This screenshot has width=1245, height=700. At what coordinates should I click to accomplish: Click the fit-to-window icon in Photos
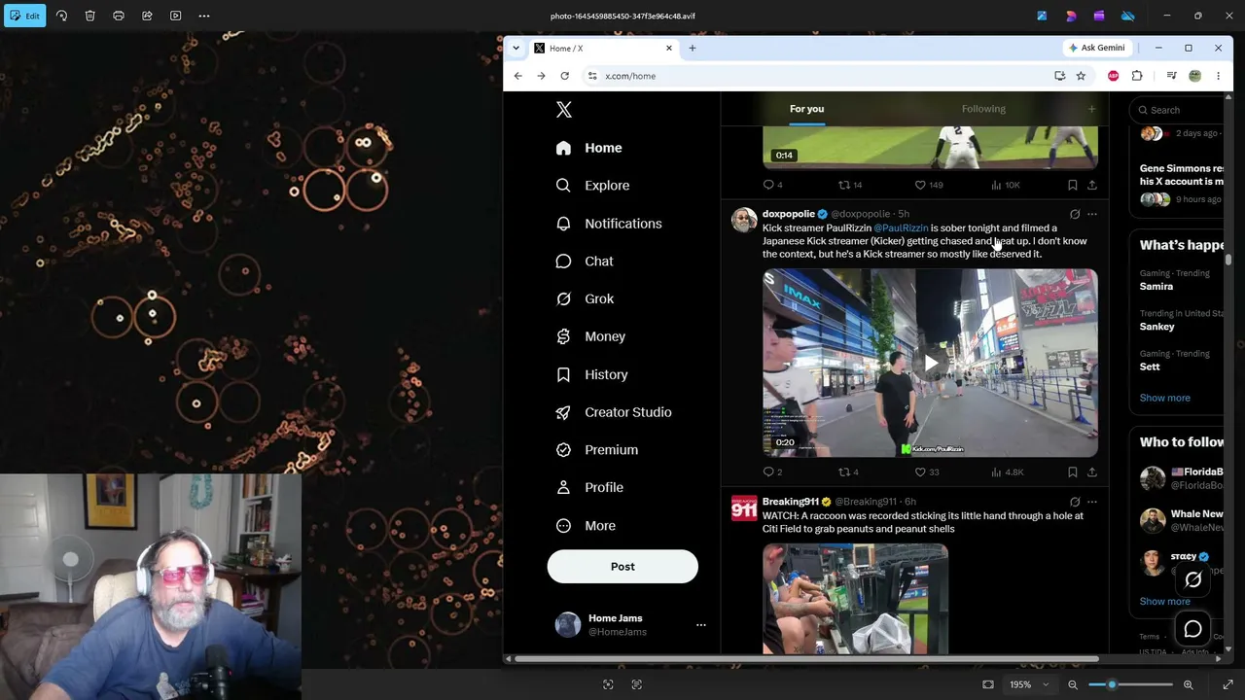click(988, 684)
